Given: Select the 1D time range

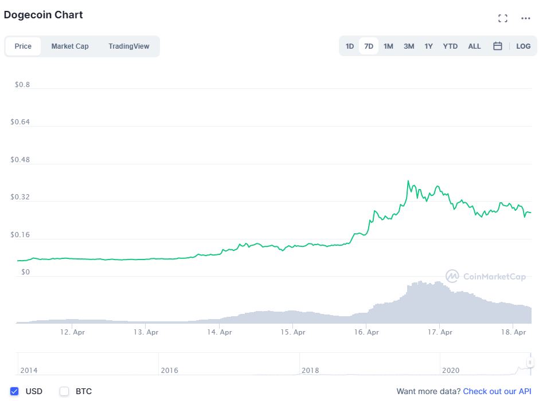Looking at the screenshot, I should (x=350, y=46).
